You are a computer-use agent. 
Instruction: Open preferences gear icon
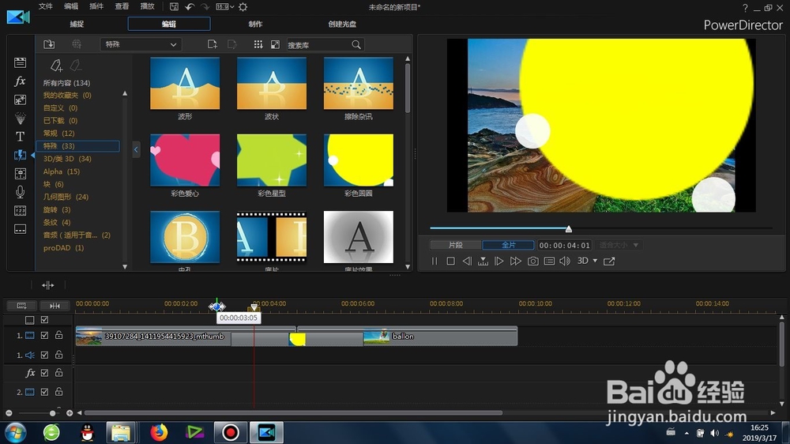coord(243,6)
